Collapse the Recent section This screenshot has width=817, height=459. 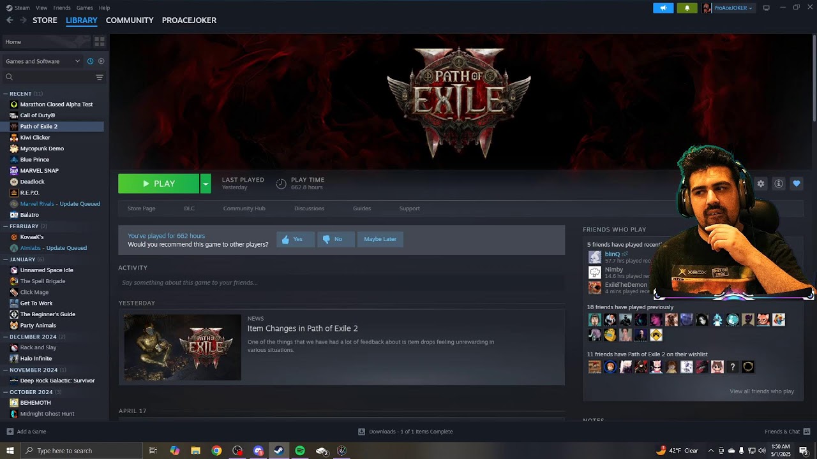[x=6, y=94]
